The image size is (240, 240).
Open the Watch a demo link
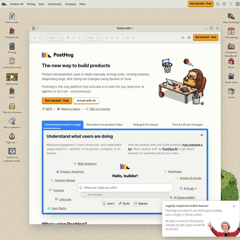pyautogui.click(x=71, y=109)
